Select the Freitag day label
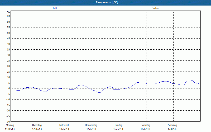The width and height of the screenshot is (211, 132). (x=118, y=125)
